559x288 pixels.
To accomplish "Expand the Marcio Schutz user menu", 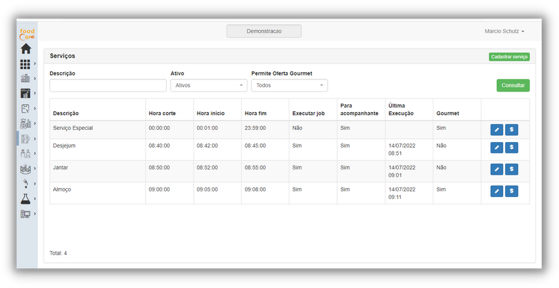I will 504,31.
